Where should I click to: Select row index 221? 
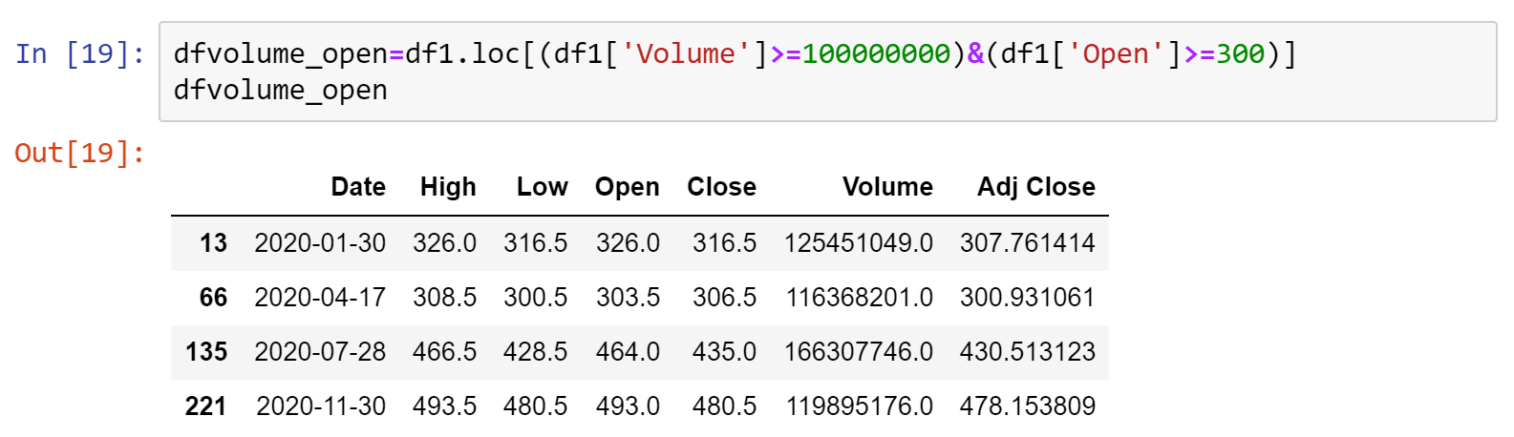(x=205, y=406)
